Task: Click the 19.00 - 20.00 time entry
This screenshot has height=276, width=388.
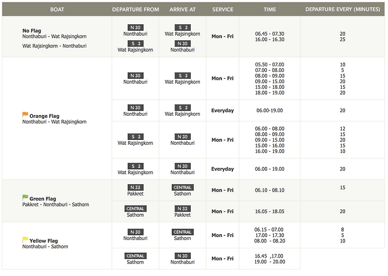Action: tap(270, 262)
